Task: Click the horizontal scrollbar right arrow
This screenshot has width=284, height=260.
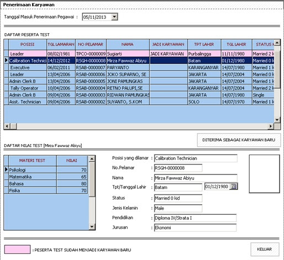Action: coord(271,126)
